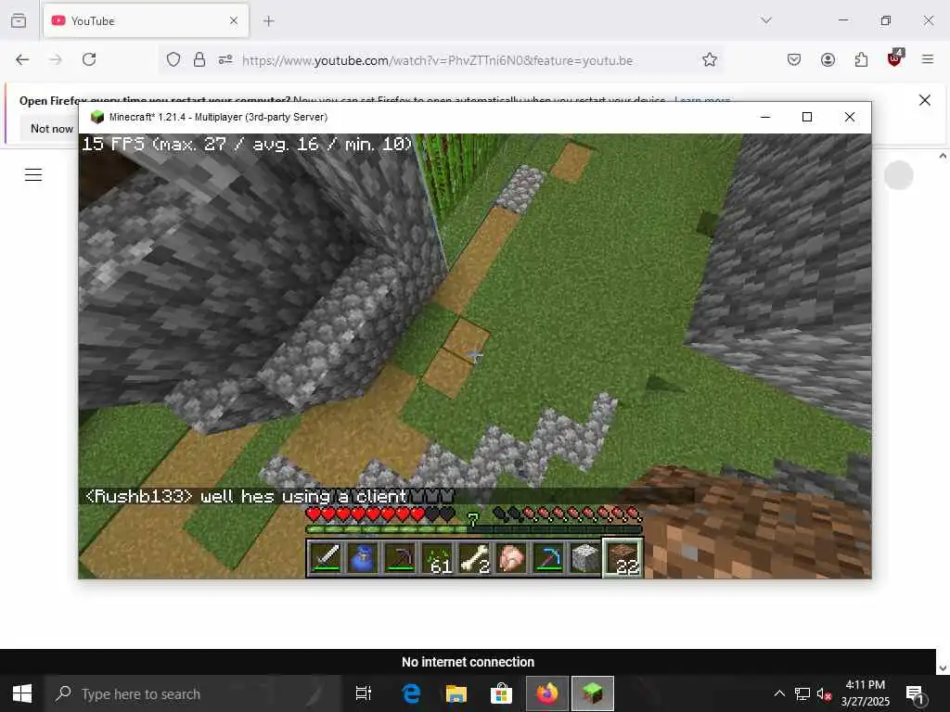Open the Extensions puzzle-piece menu

861,59
